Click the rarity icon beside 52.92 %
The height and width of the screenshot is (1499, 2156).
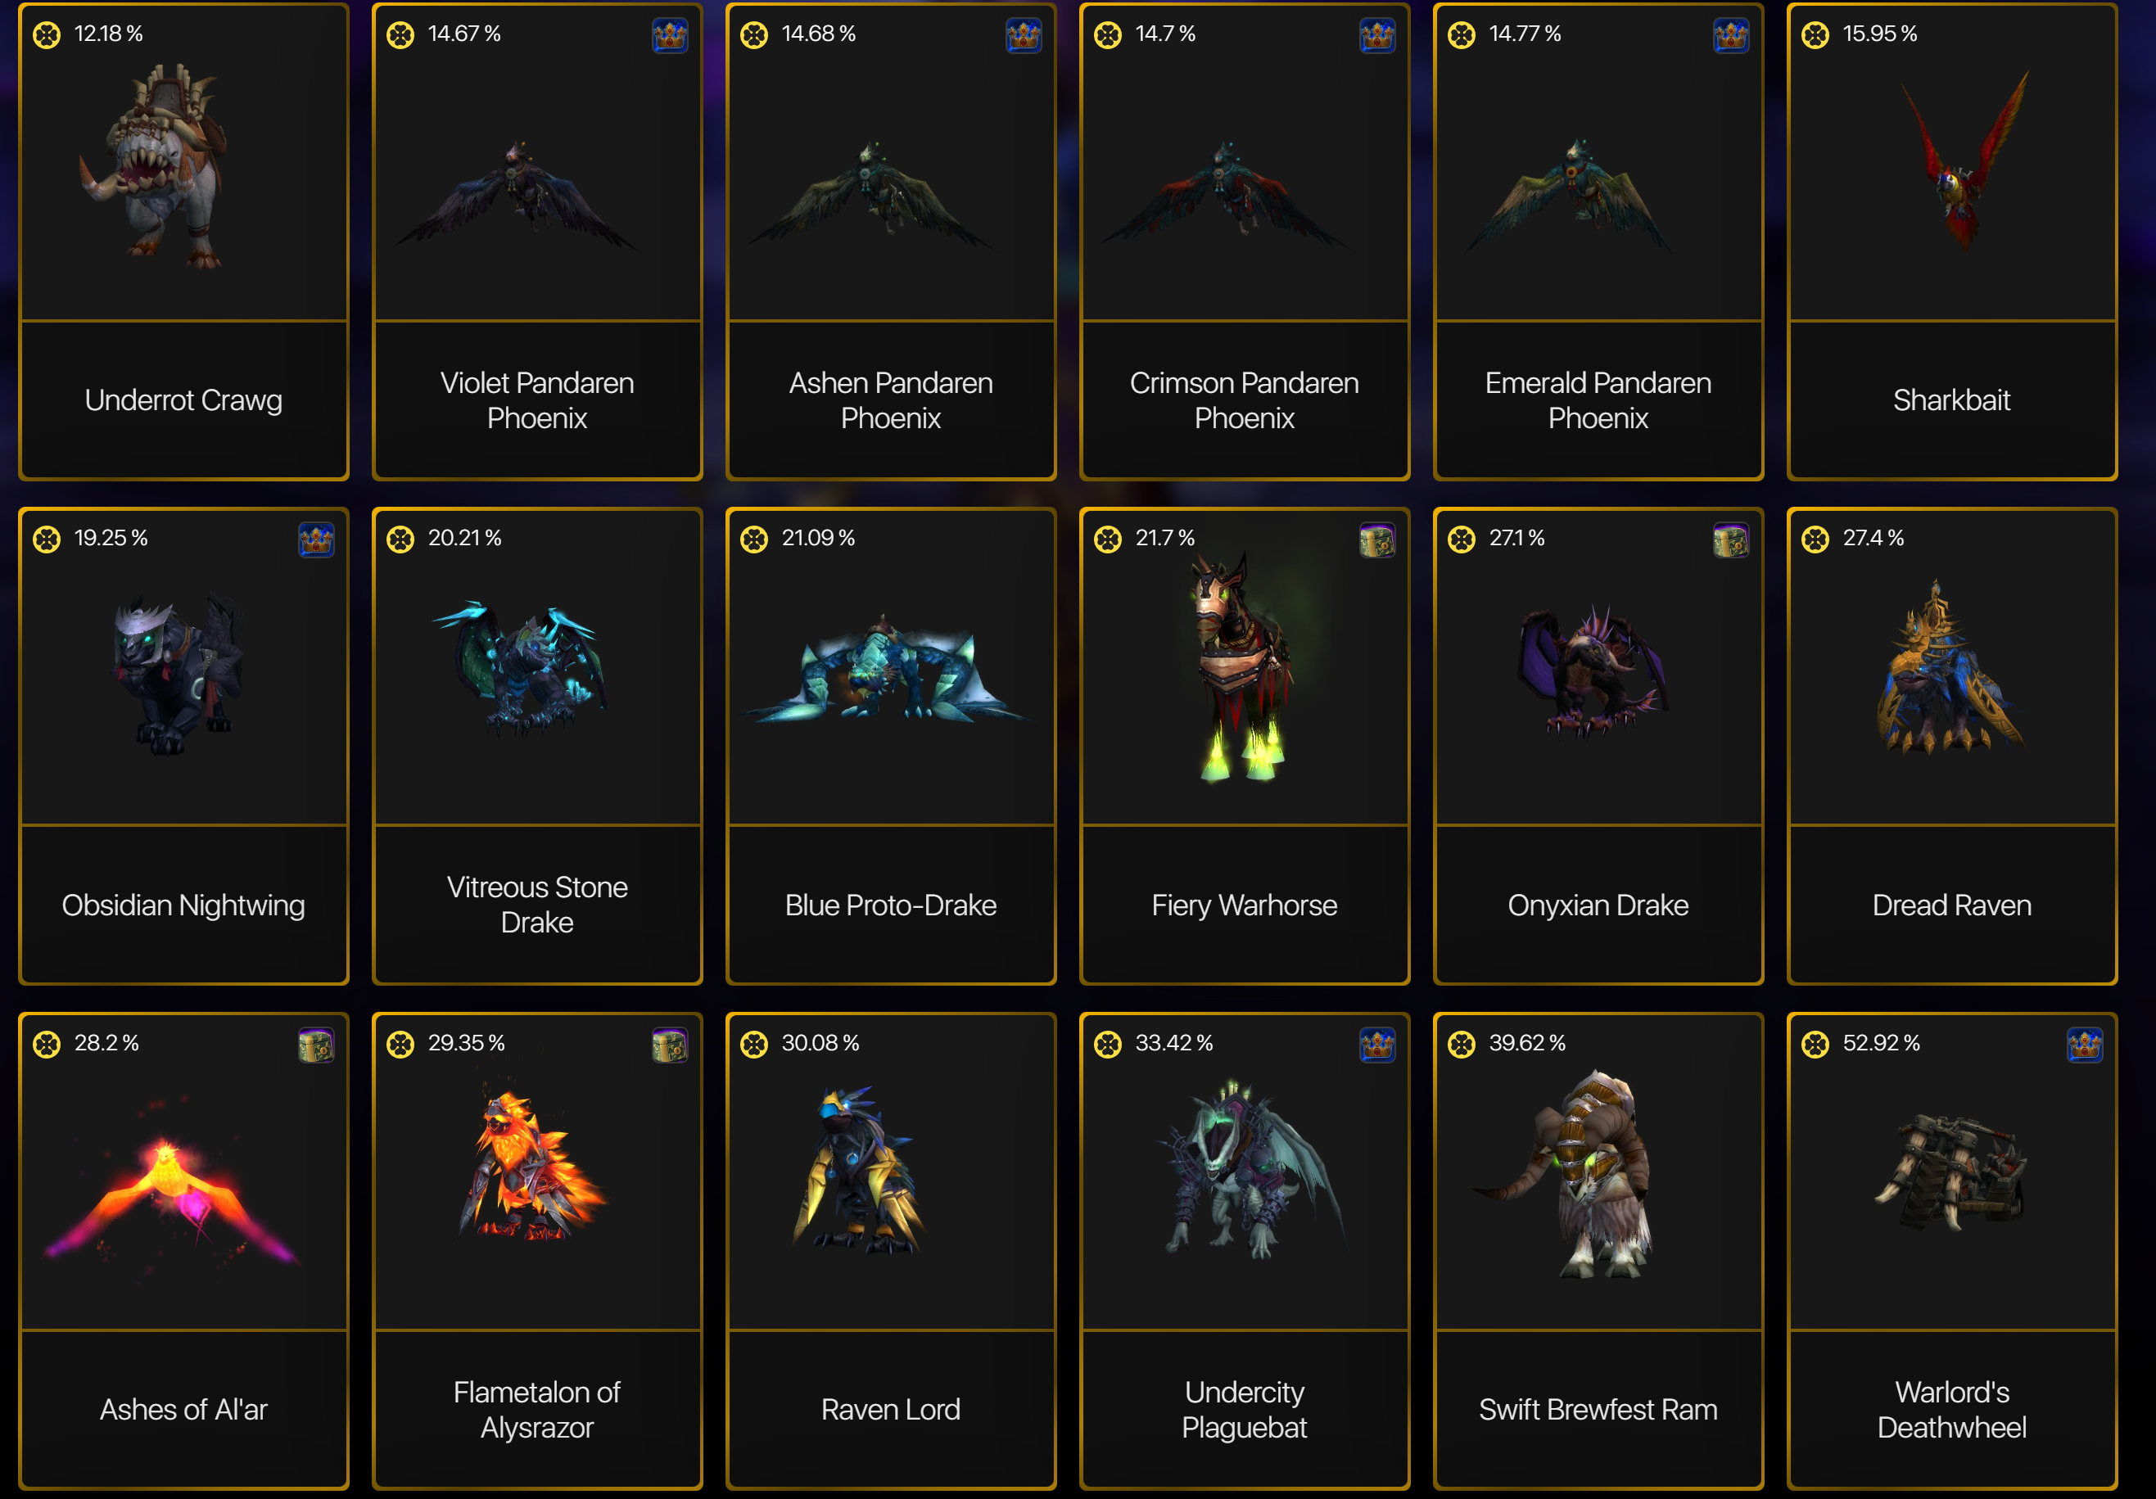(1815, 1044)
